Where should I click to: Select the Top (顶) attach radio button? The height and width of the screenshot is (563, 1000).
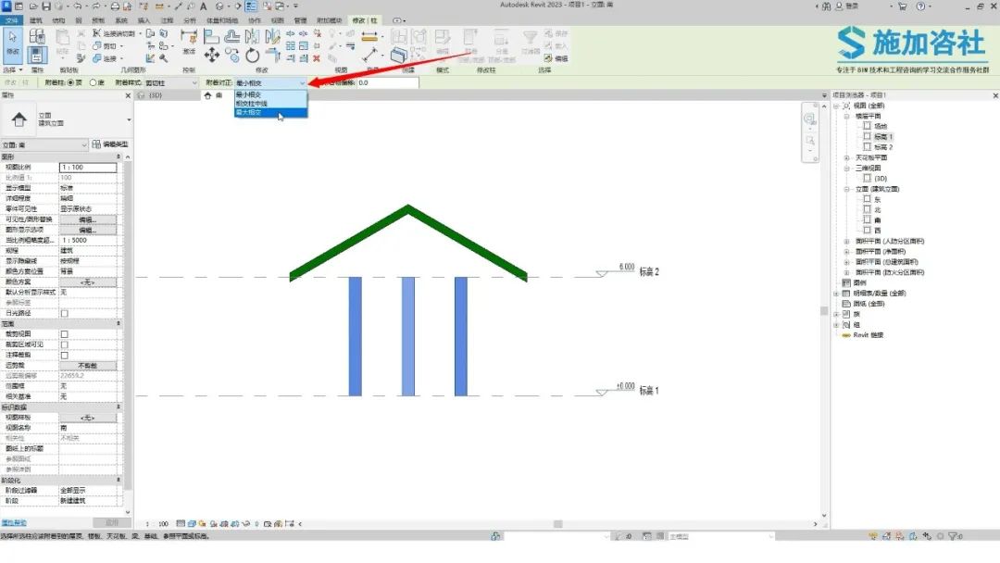point(70,83)
